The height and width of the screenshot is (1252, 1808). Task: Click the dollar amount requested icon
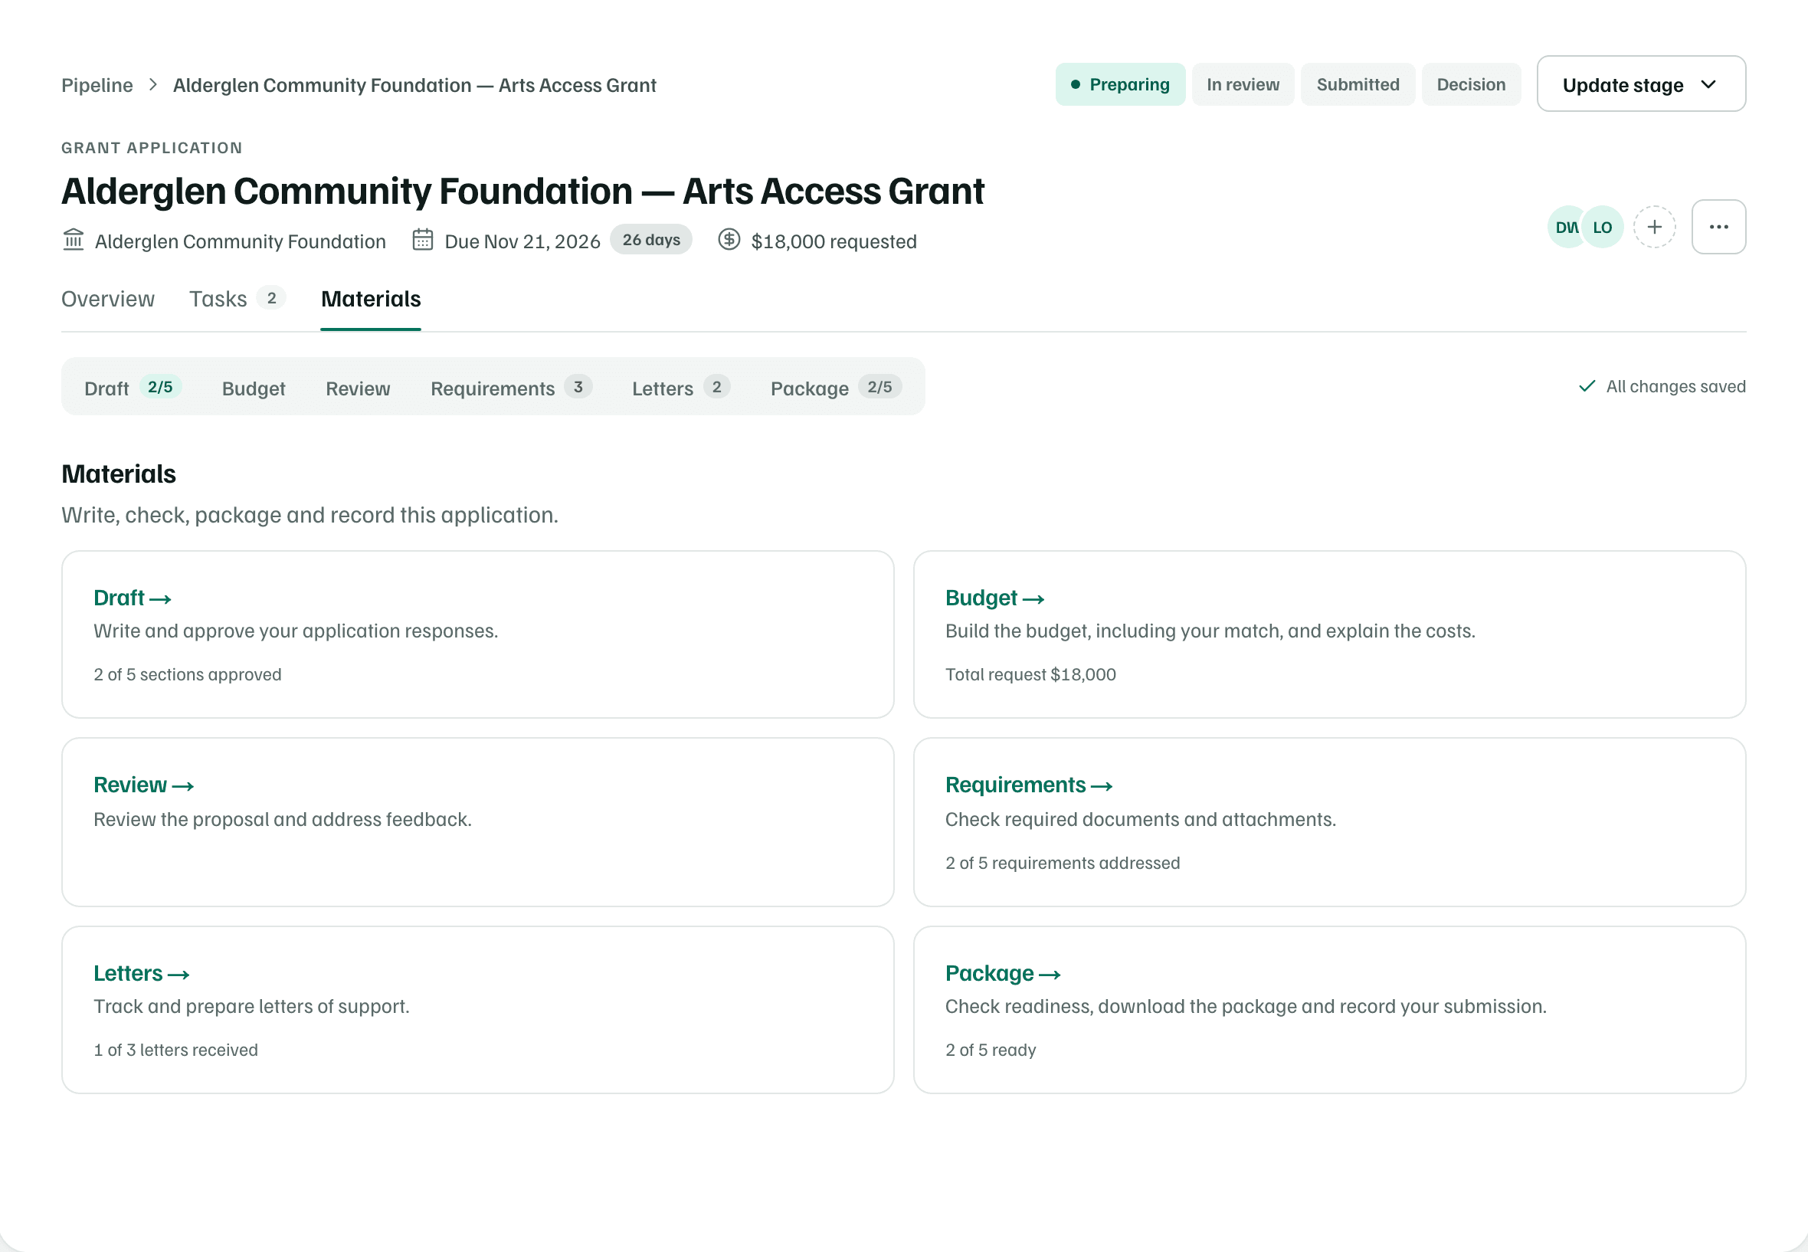pyautogui.click(x=729, y=239)
